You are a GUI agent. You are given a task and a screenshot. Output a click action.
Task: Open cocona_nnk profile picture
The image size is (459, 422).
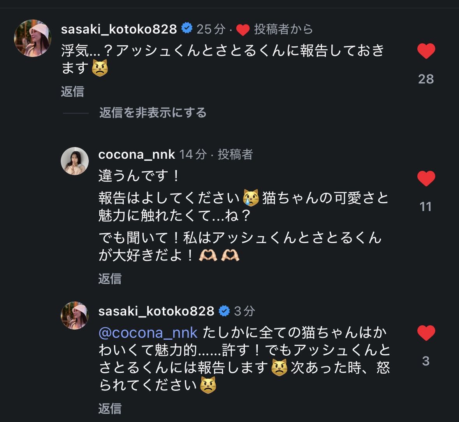tap(75, 161)
